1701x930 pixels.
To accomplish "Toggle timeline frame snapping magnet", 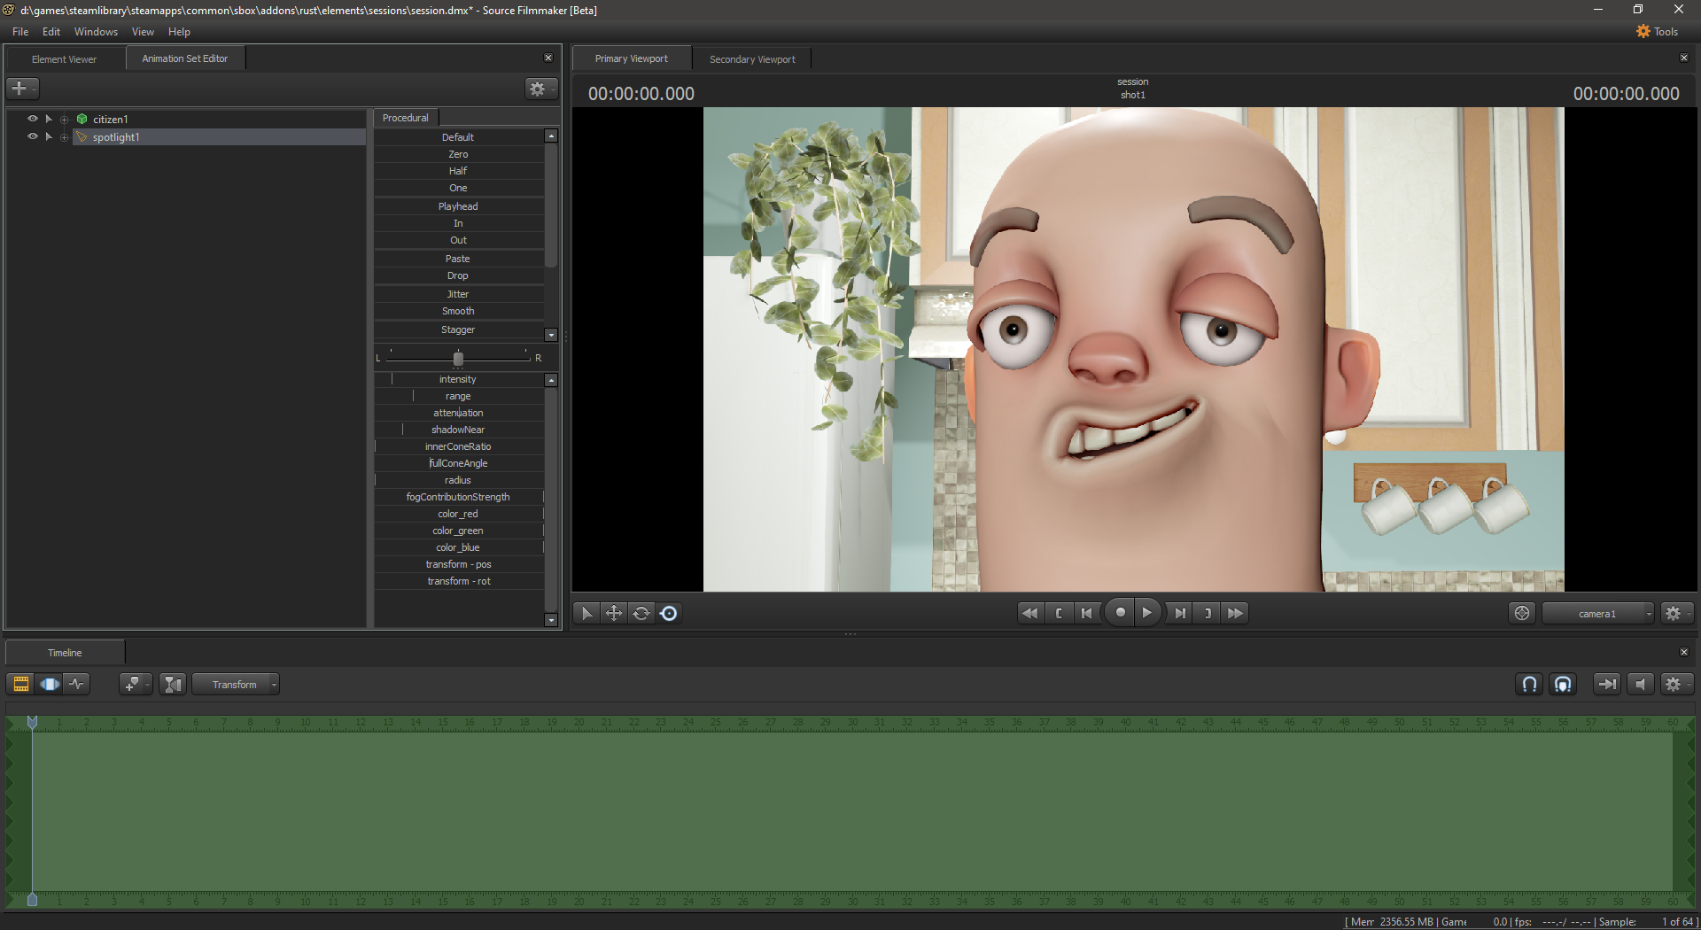I will pyautogui.click(x=1529, y=684).
